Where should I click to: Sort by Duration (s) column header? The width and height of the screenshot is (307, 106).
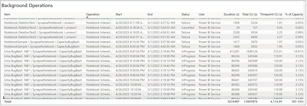[x=231, y=14]
